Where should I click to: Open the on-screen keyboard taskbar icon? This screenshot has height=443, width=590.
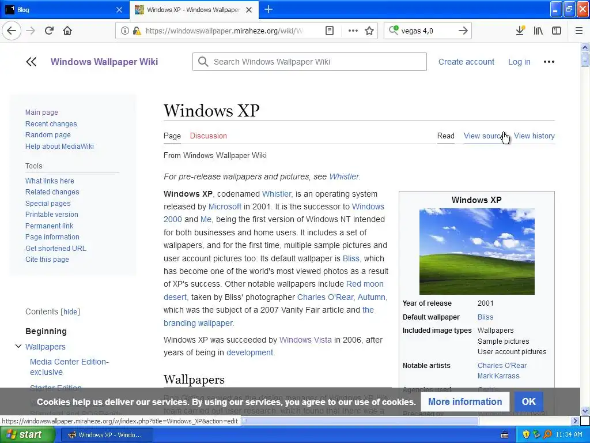point(505,435)
